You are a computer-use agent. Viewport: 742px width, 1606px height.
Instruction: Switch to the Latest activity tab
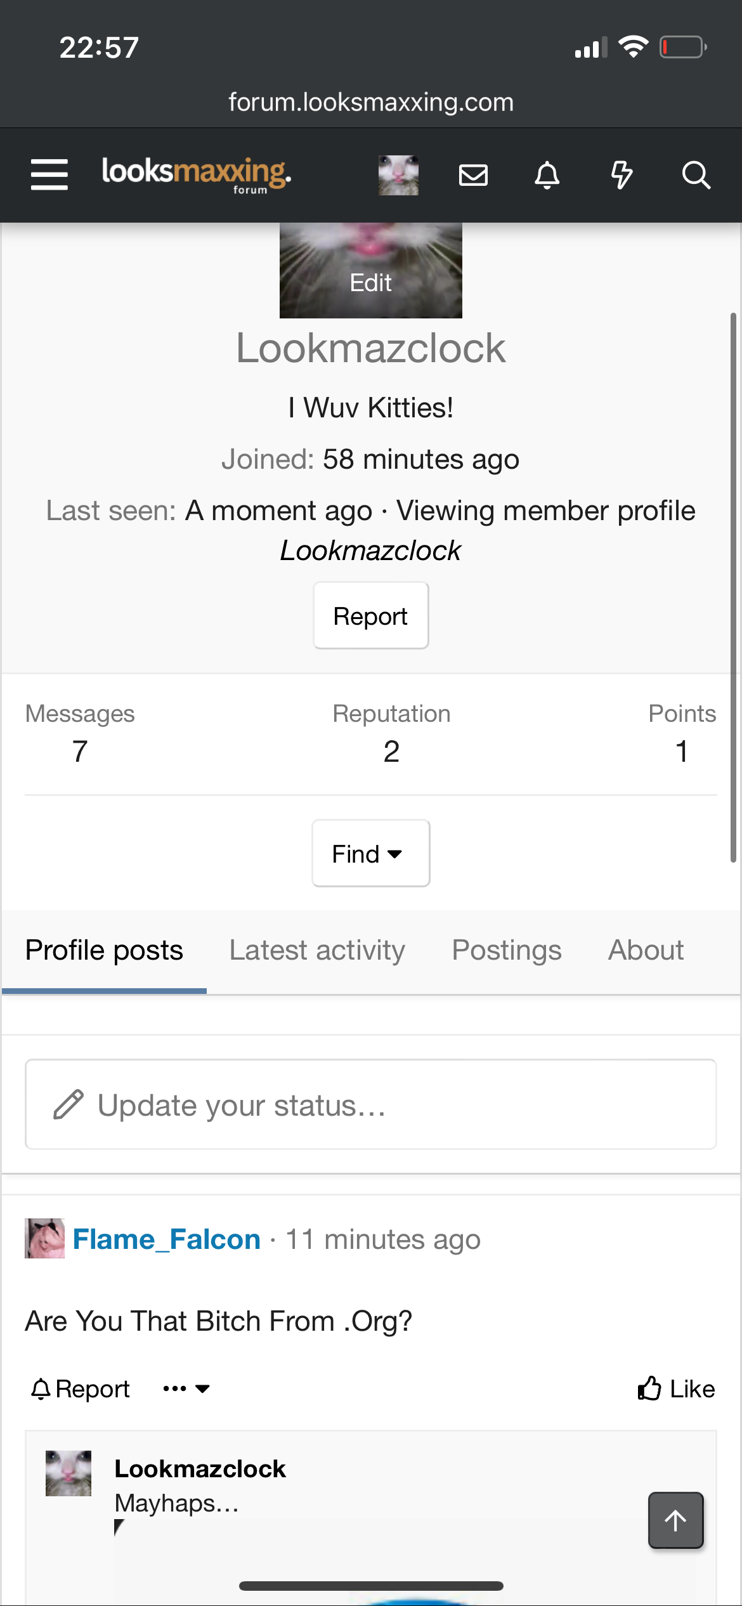pos(317,950)
